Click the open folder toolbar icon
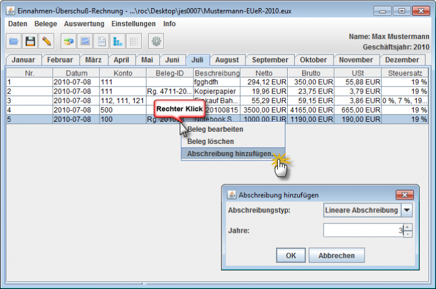436x289 pixels. [x=14, y=41]
